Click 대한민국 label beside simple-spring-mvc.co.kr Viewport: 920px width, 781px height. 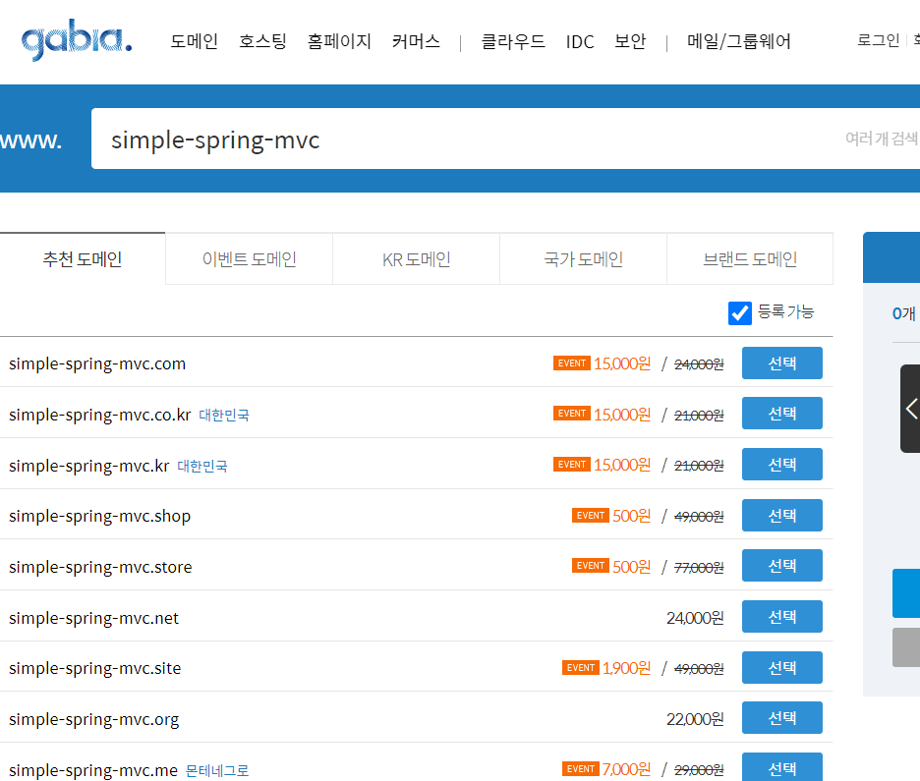(x=224, y=416)
